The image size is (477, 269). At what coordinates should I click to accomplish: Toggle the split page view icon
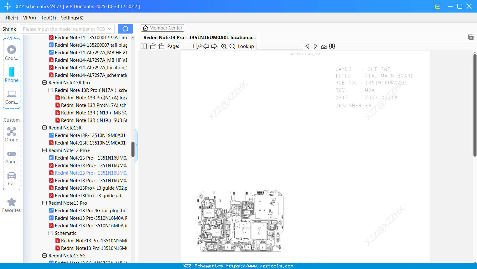coord(143,46)
